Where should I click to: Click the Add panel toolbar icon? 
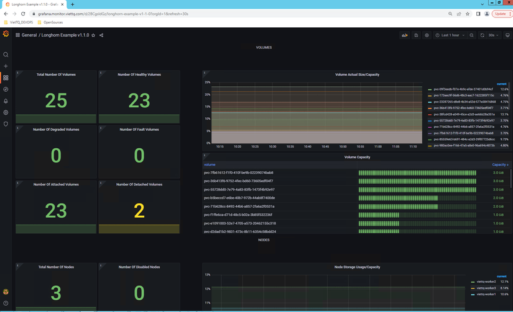click(x=405, y=35)
